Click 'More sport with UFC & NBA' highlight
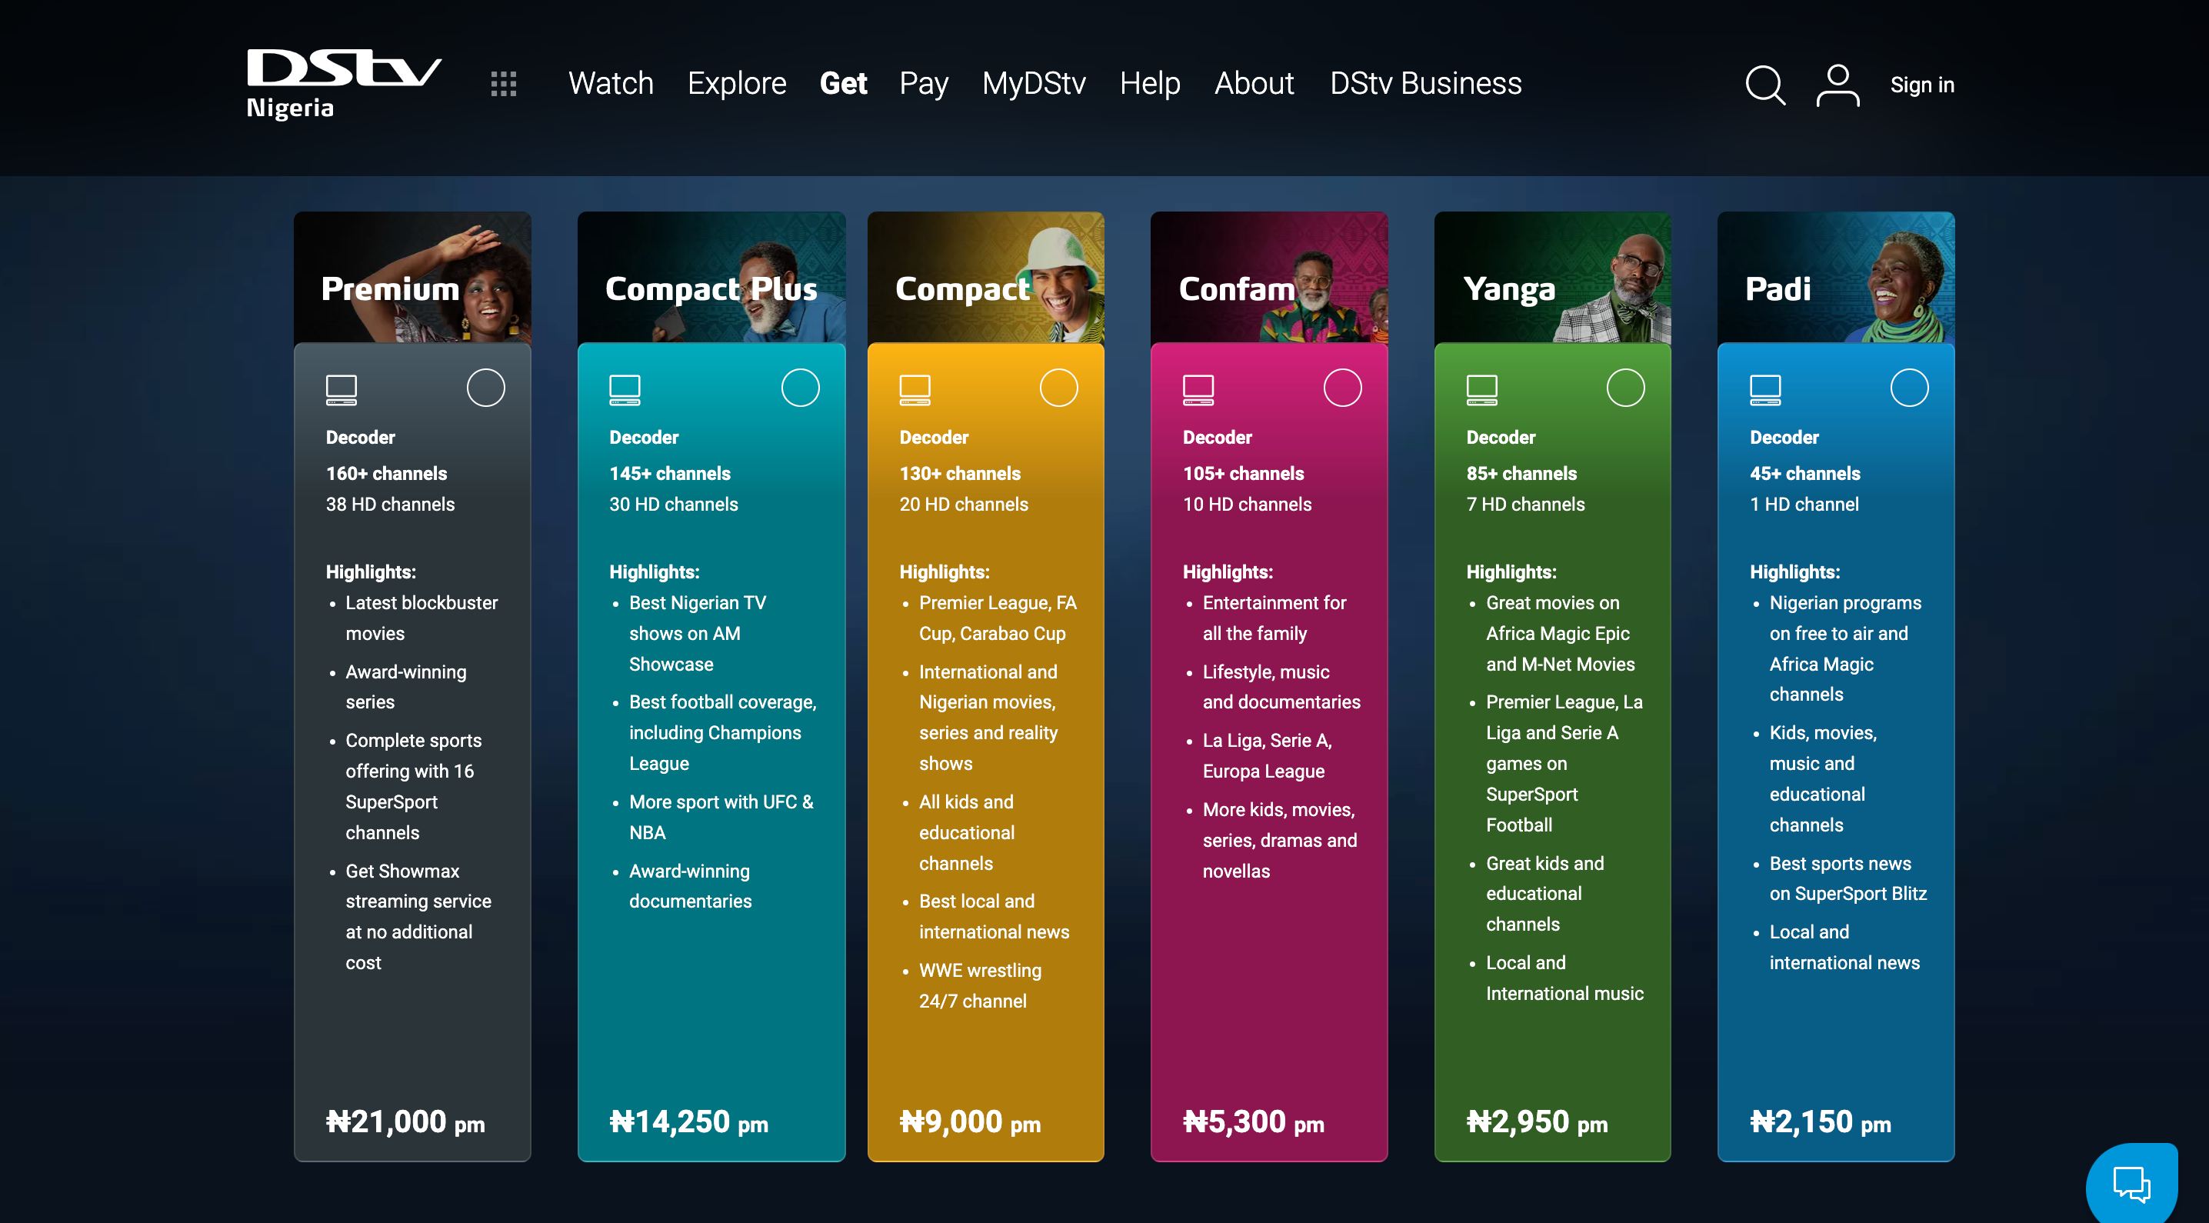 pyautogui.click(x=721, y=818)
